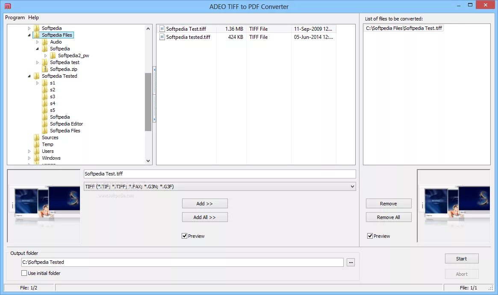Collapse the Softpedia Files tree node
Screen dimensions: 498x295
tap(29, 35)
